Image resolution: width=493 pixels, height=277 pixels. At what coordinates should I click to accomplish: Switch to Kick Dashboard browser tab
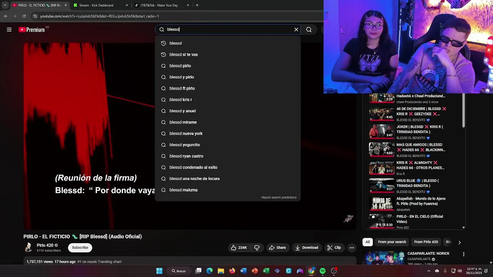coord(100,5)
